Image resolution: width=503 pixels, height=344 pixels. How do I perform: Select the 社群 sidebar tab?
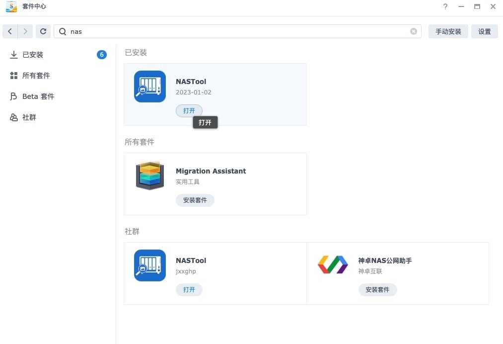(x=58, y=117)
